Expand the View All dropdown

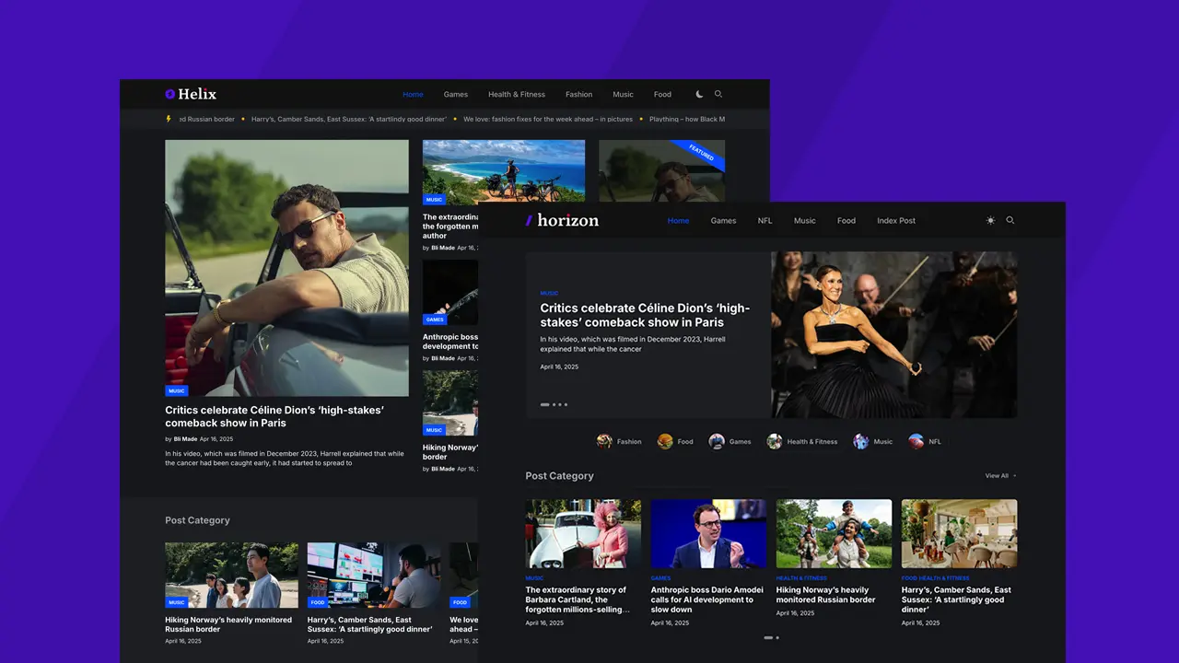pos(1001,476)
